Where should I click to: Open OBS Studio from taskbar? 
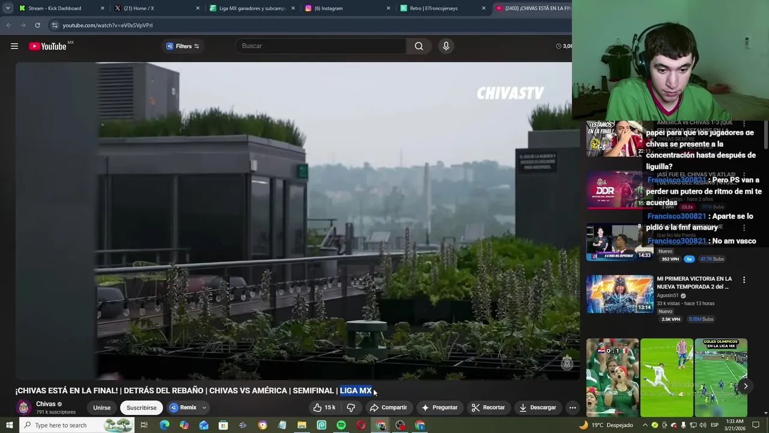[400, 425]
